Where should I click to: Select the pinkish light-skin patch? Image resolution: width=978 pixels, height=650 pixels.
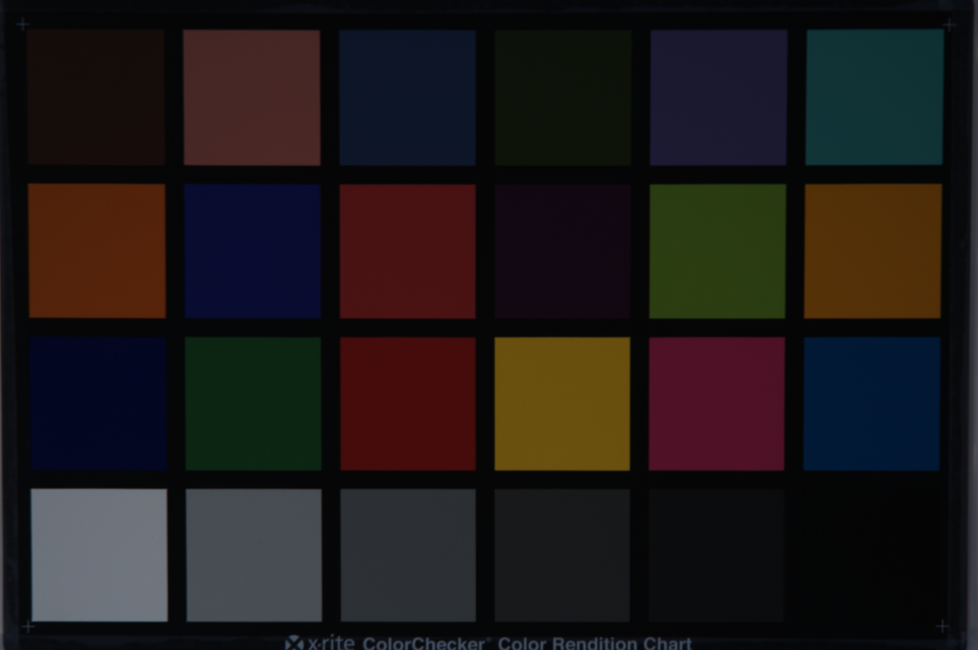tap(252, 97)
